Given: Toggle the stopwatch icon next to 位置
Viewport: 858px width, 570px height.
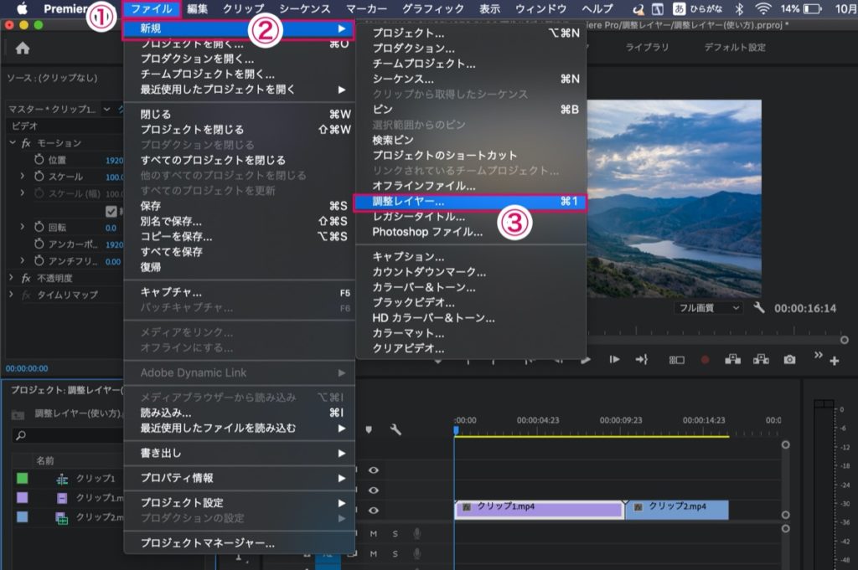Looking at the screenshot, I should (x=39, y=160).
